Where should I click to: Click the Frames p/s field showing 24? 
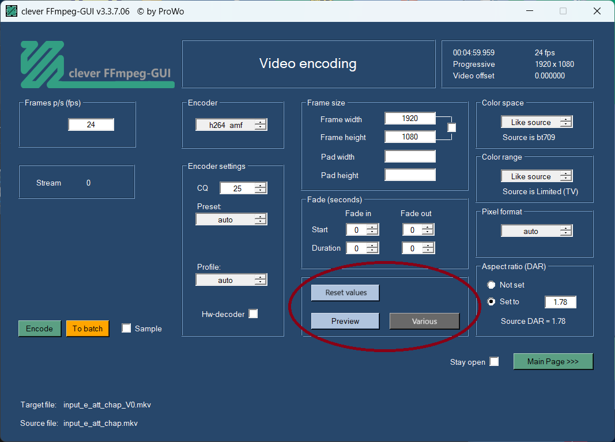coord(91,124)
